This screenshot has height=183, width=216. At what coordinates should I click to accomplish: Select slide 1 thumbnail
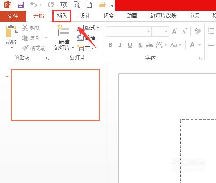point(55,95)
